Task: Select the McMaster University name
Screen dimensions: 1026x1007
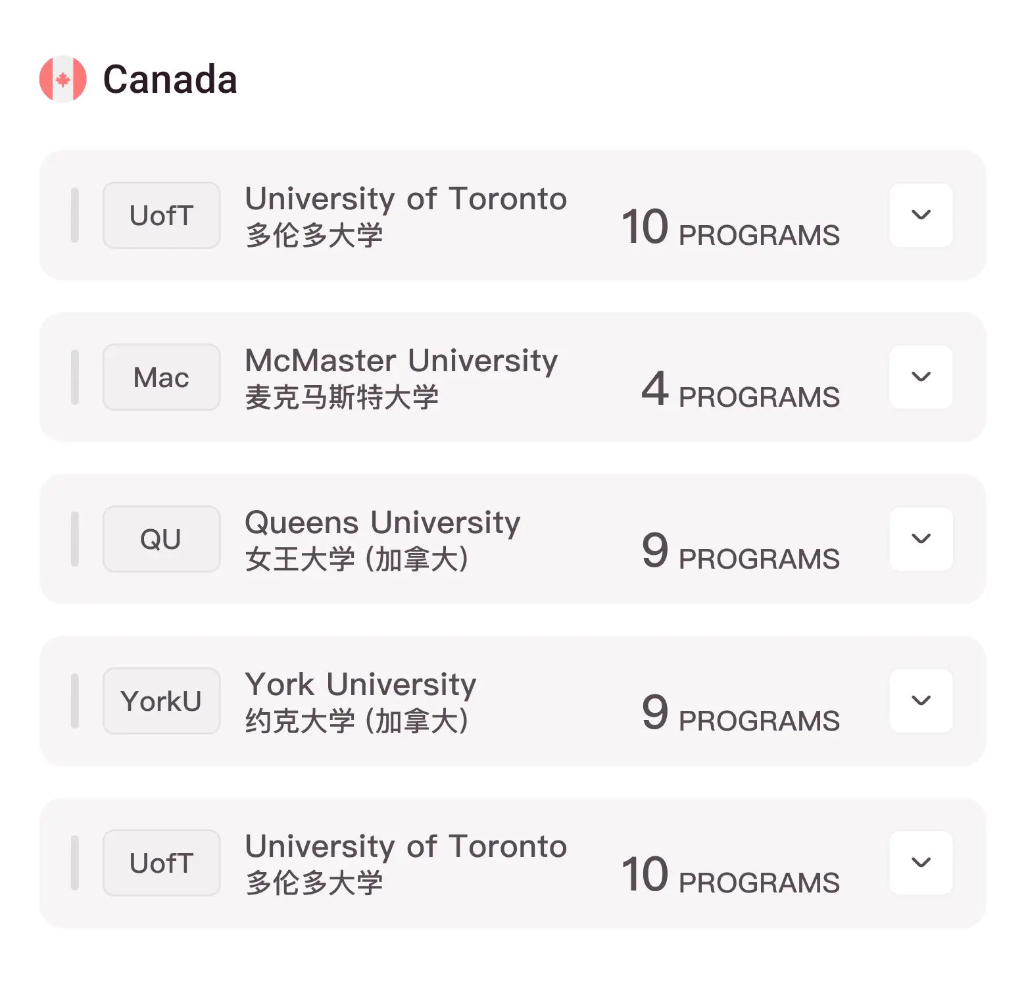Action: coord(401,361)
